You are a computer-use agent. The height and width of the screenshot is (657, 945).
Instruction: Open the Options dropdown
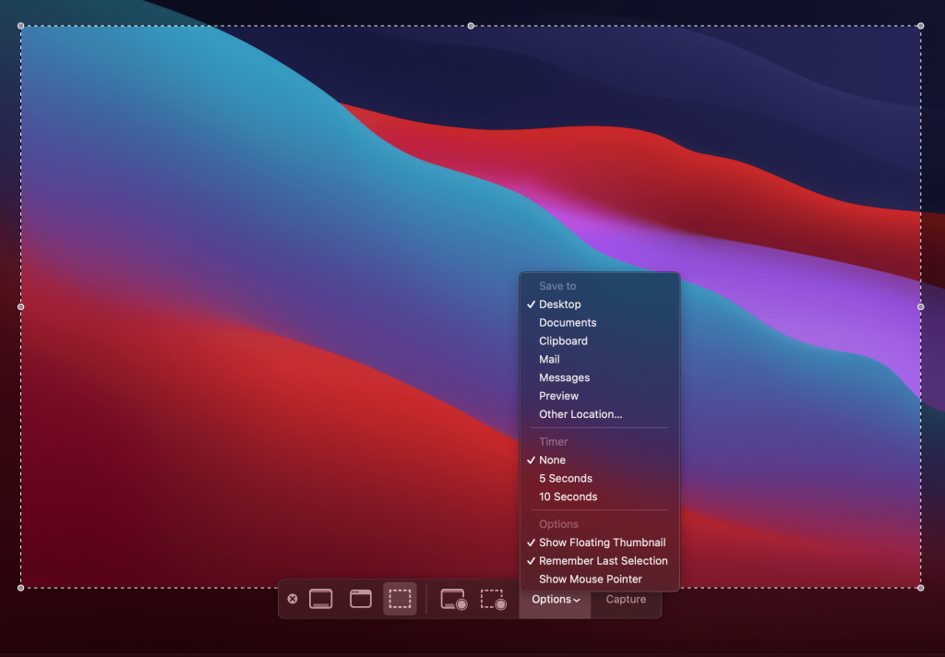coord(555,599)
